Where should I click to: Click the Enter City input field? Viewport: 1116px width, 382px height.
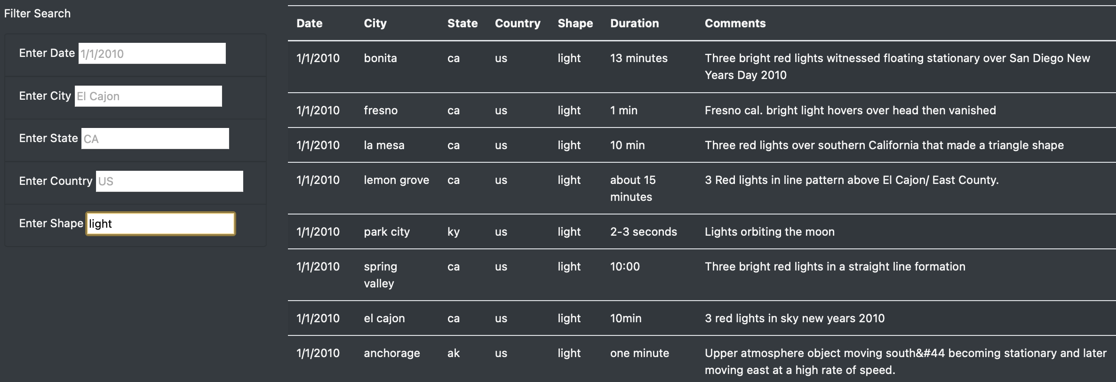tap(148, 96)
